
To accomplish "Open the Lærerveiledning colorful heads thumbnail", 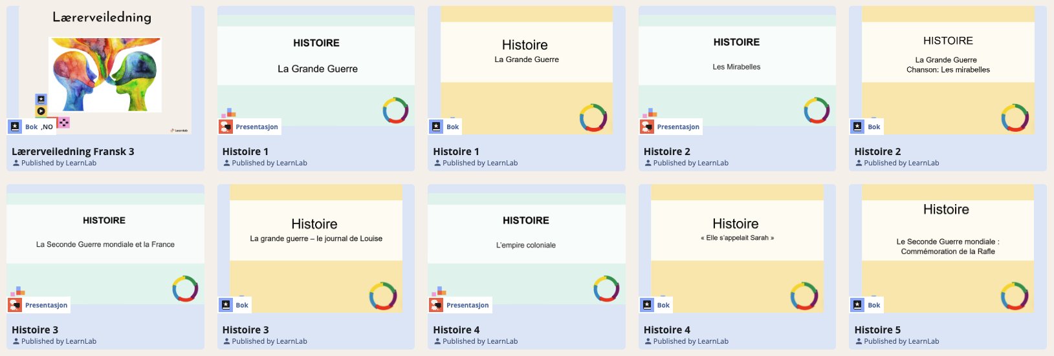I will click(x=105, y=73).
